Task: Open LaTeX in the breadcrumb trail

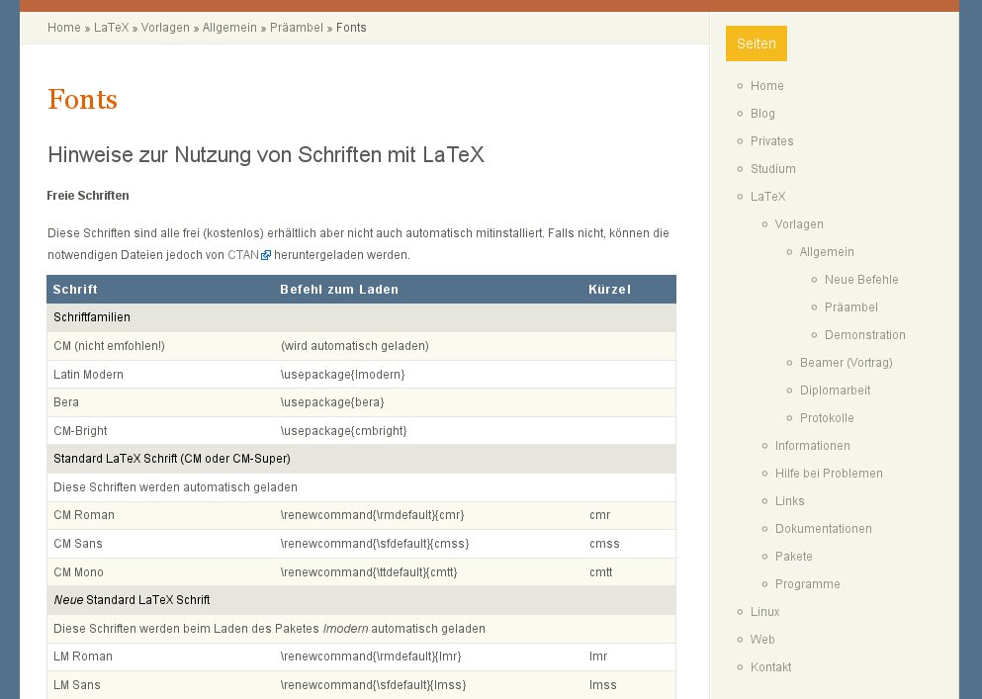Action: pyautogui.click(x=111, y=28)
